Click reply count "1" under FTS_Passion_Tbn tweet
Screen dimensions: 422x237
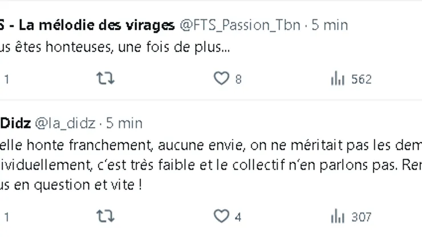pos(7,80)
